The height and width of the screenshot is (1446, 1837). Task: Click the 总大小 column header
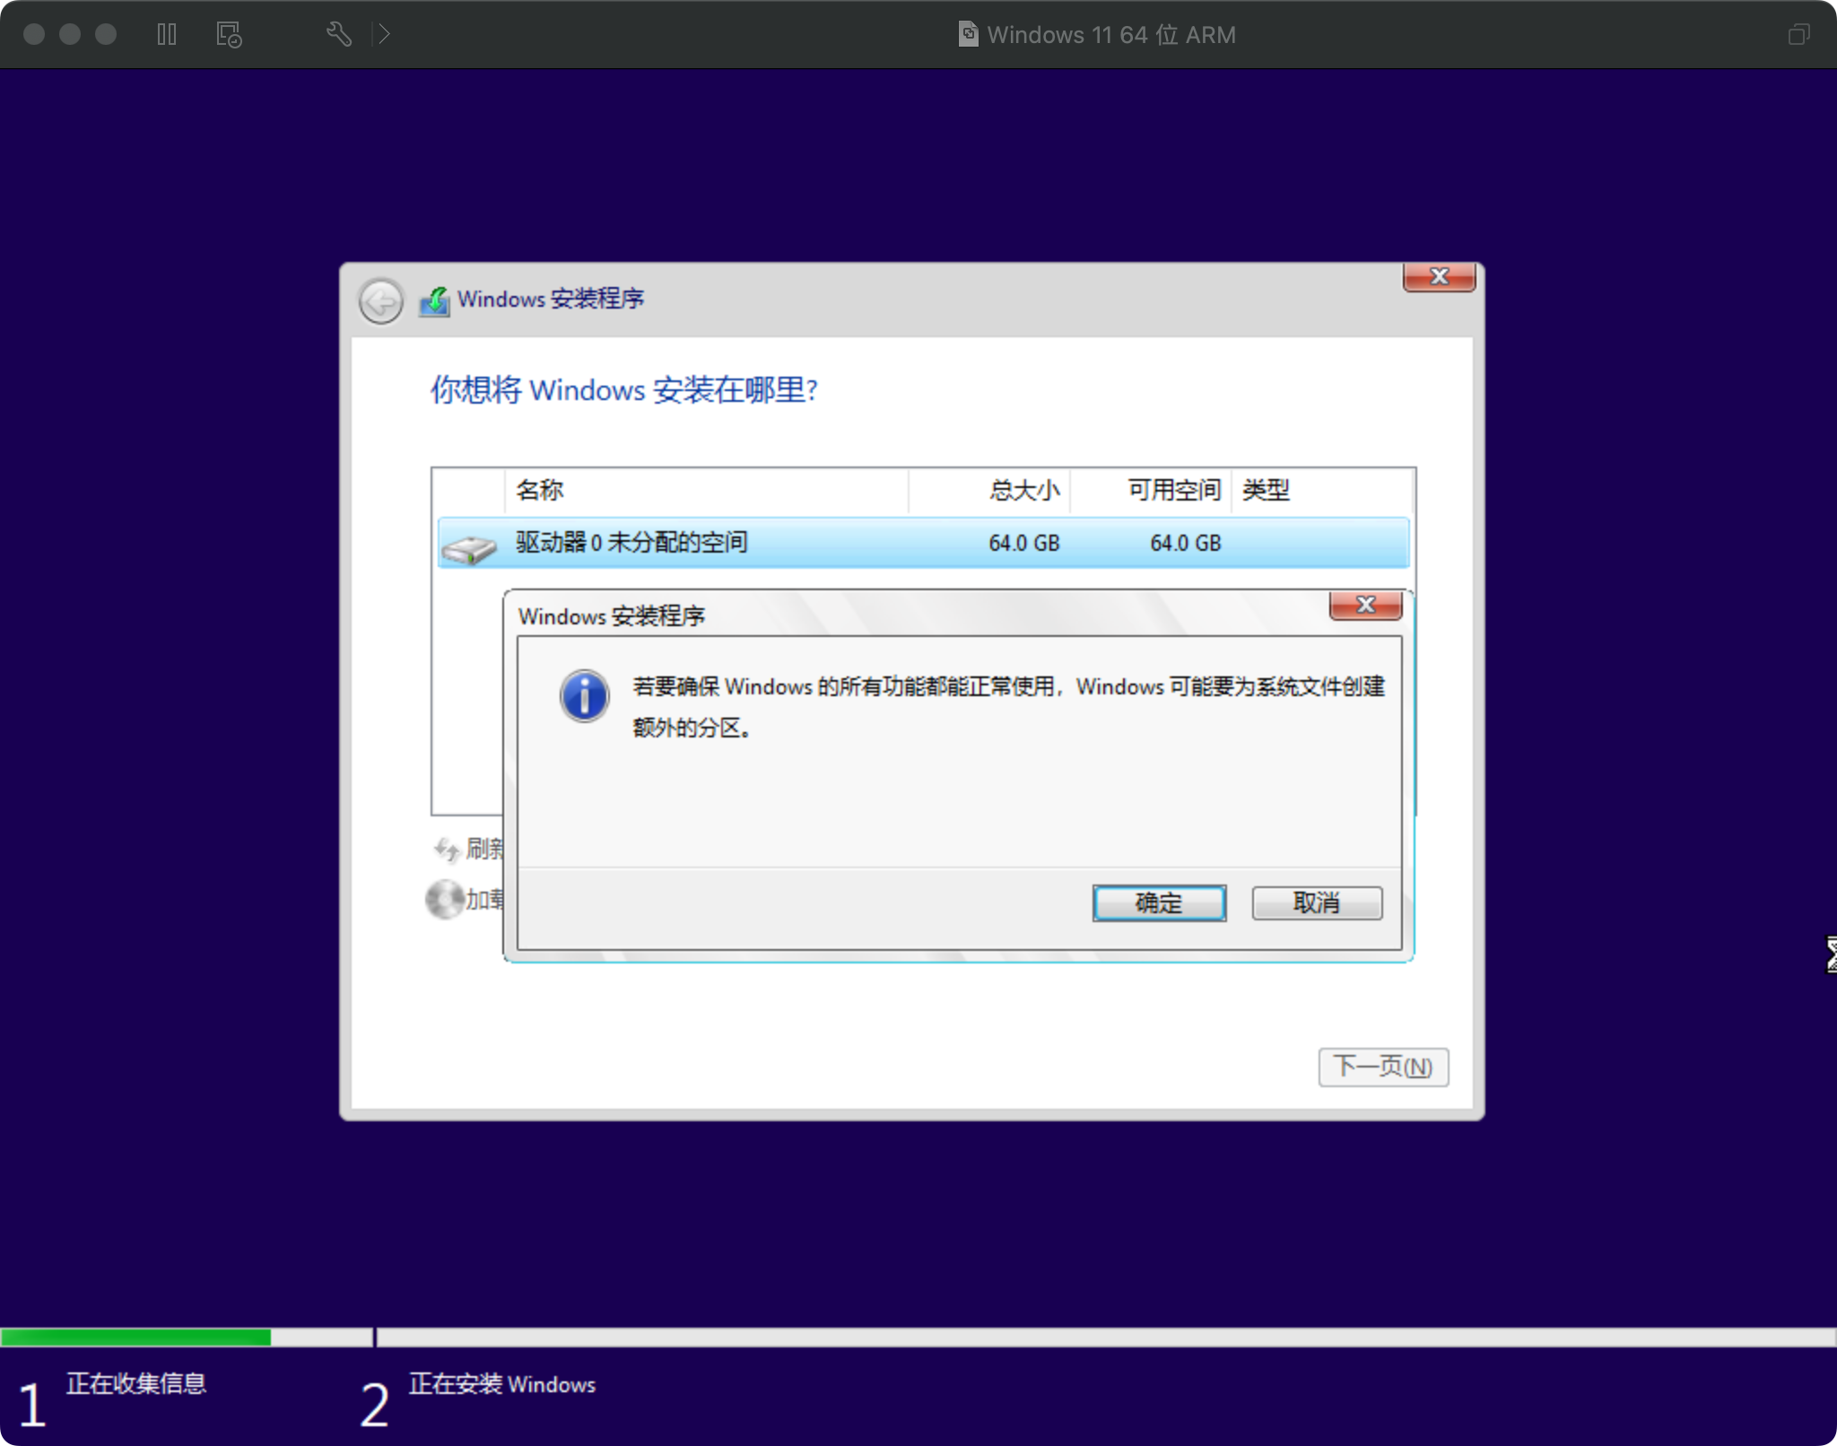[x=989, y=490]
